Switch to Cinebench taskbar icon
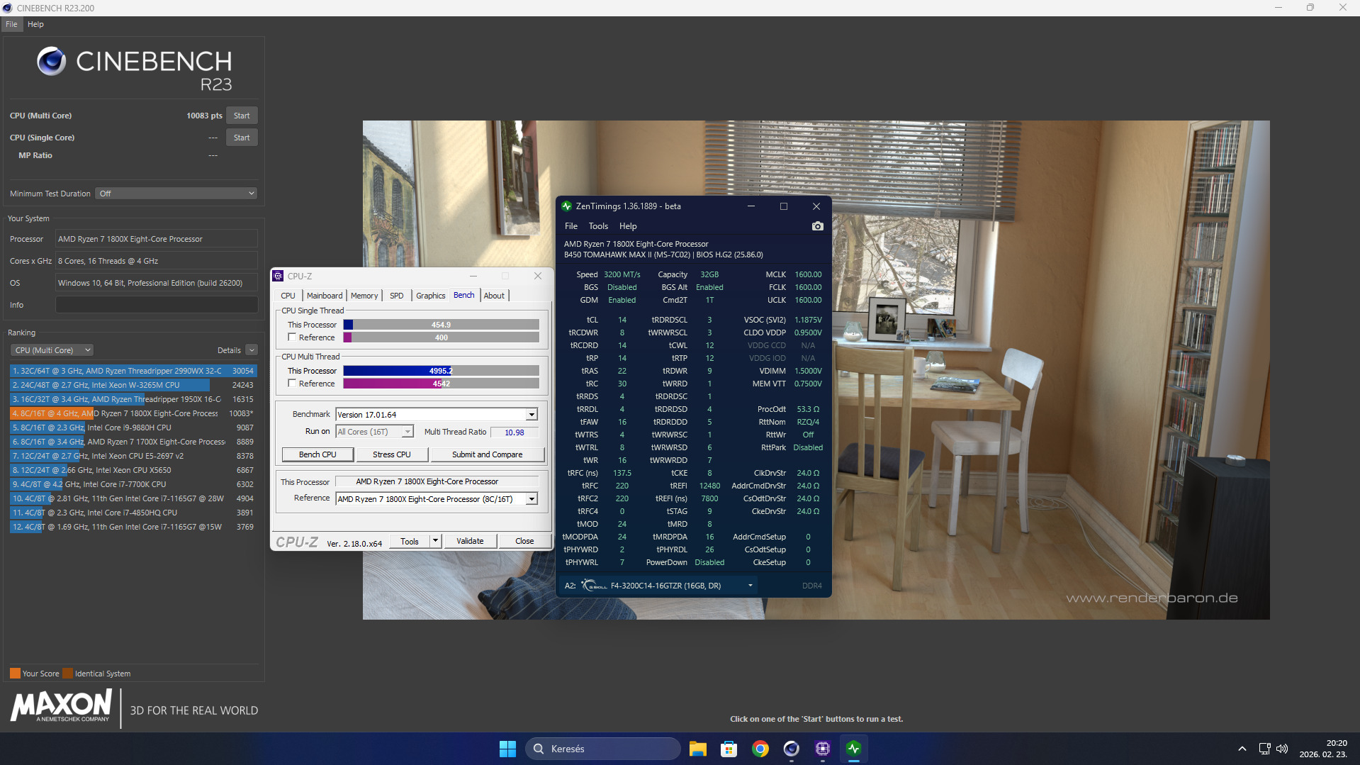The height and width of the screenshot is (765, 1360). pos(791,749)
